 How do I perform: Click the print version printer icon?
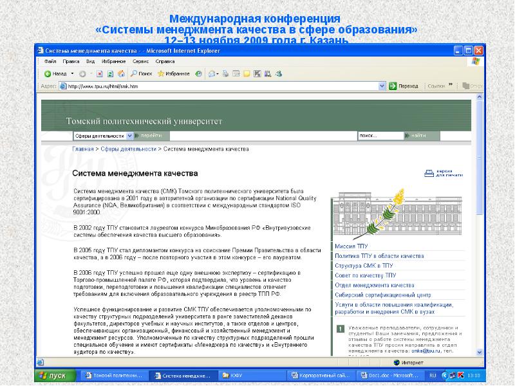429,173
